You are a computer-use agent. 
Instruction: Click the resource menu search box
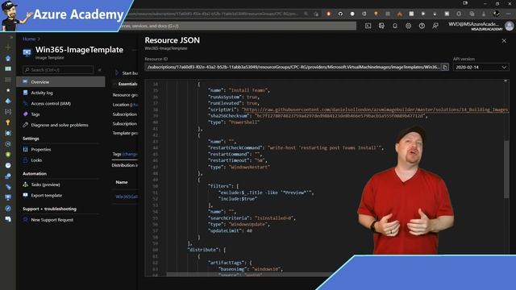pos(58,70)
